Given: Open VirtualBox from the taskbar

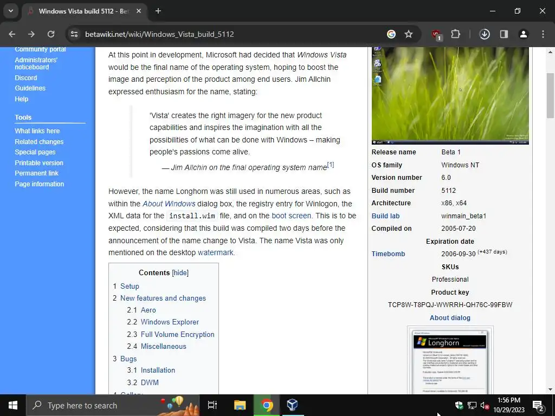Looking at the screenshot, I should point(292,405).
